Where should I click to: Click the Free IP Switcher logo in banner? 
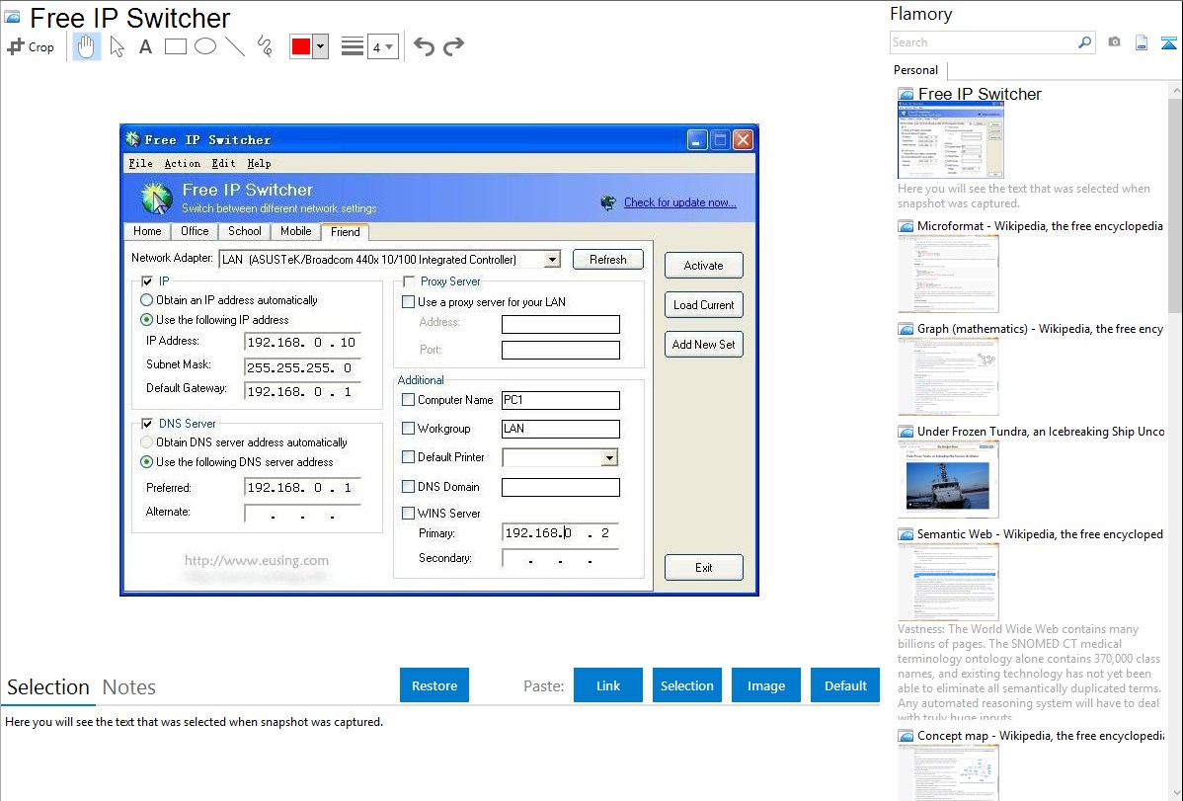tap(156, 199)
